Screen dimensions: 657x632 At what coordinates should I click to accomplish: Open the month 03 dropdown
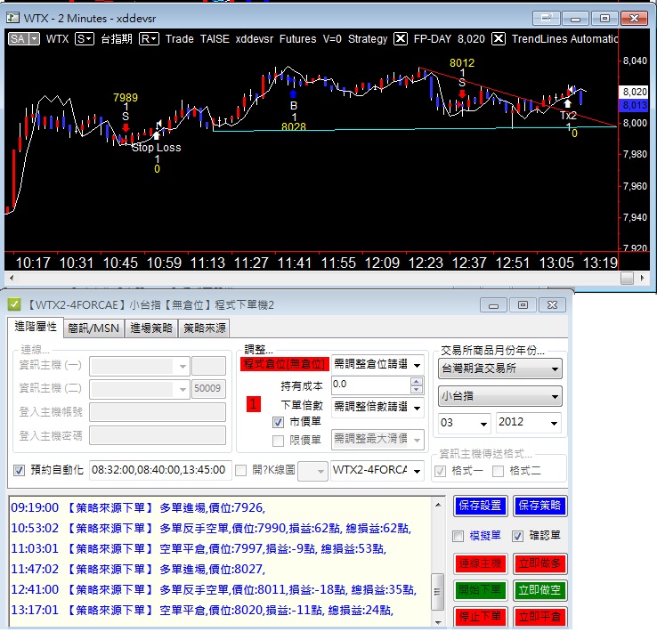coord(464,423)
